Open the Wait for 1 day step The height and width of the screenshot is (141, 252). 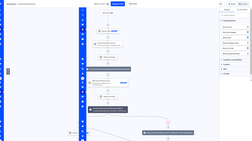tap(108, 31)
